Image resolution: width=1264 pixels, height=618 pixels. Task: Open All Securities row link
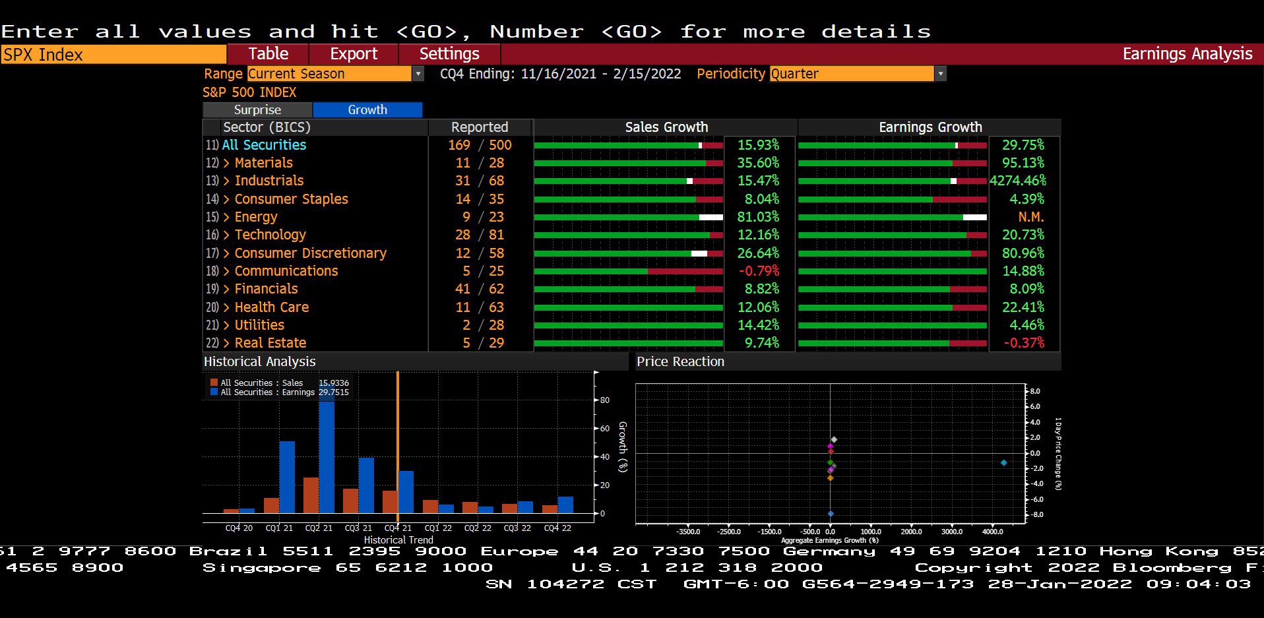point(264,145)
